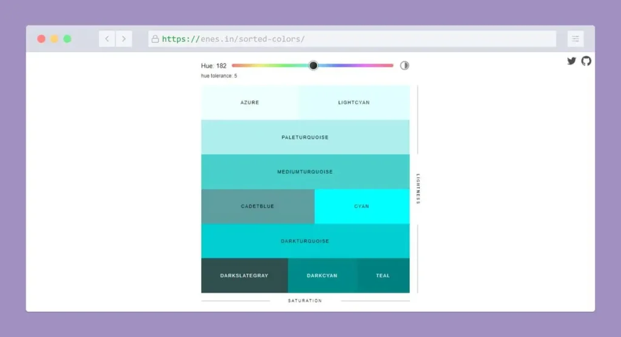
Task: Click the hue slider handle
Action: (313, 65)
